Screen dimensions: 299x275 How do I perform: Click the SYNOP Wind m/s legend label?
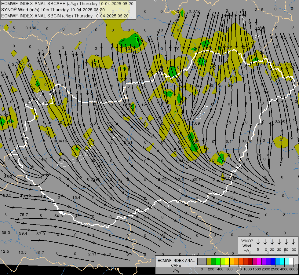(x=246, y=246)
